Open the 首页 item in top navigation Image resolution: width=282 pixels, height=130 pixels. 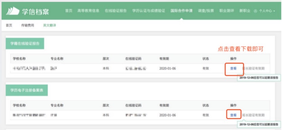pyautogui.click(x=68, y=11)
